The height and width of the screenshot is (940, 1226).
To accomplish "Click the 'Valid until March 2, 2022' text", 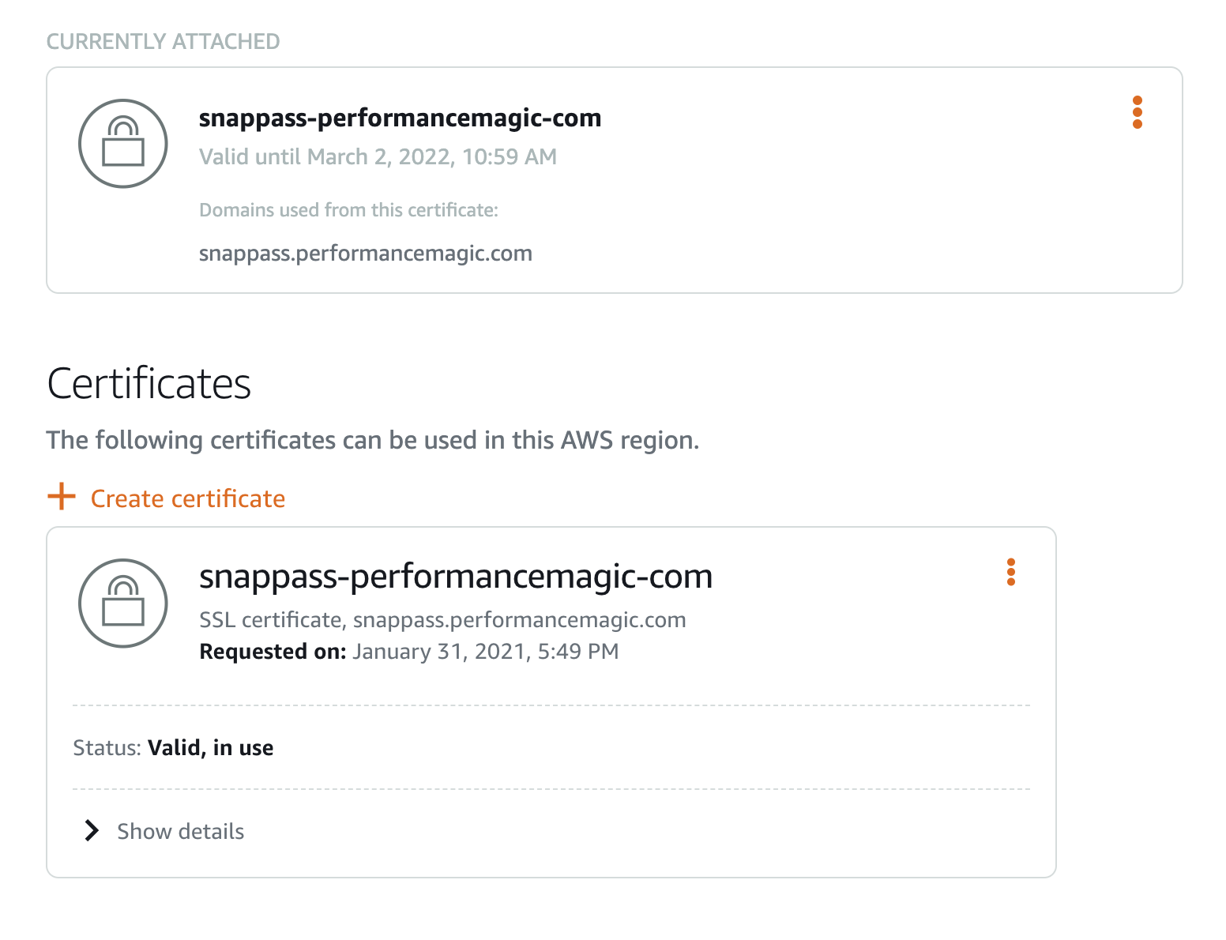I will (378, 156).
